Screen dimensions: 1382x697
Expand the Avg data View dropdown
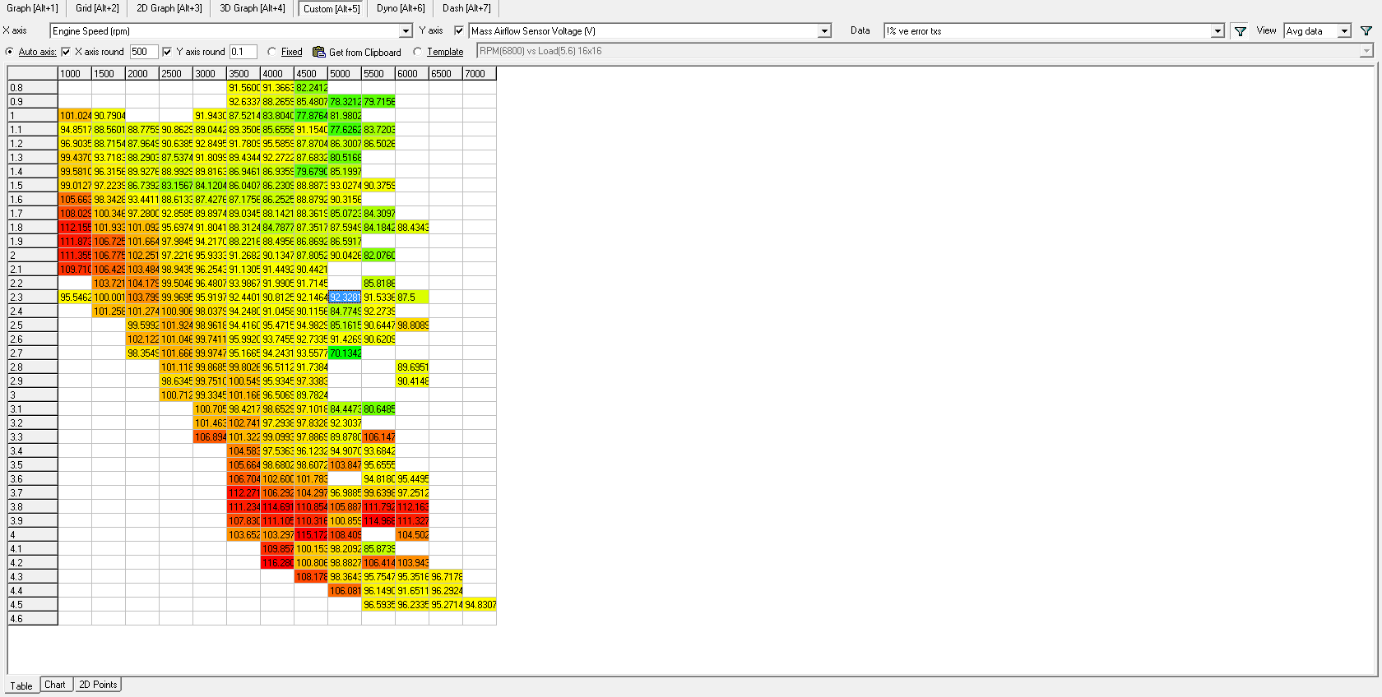(1344, 31)
